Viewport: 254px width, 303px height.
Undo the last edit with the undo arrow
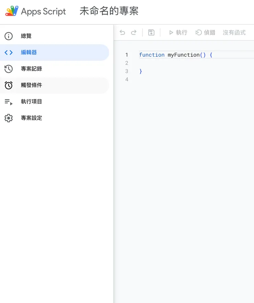pos(122,32)
